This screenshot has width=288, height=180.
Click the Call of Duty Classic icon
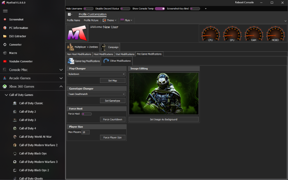(15, 103)
